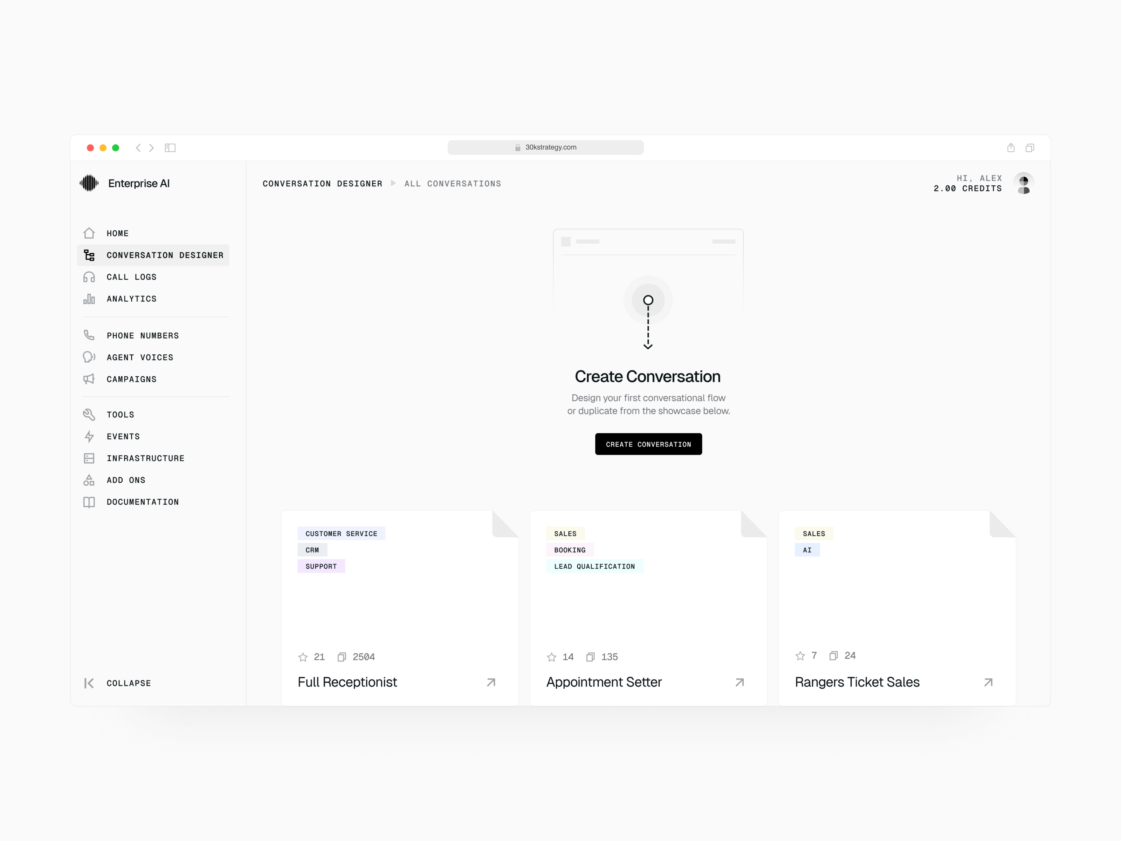
Task: Click the user avatar at top right
Action: (1023, 183)
